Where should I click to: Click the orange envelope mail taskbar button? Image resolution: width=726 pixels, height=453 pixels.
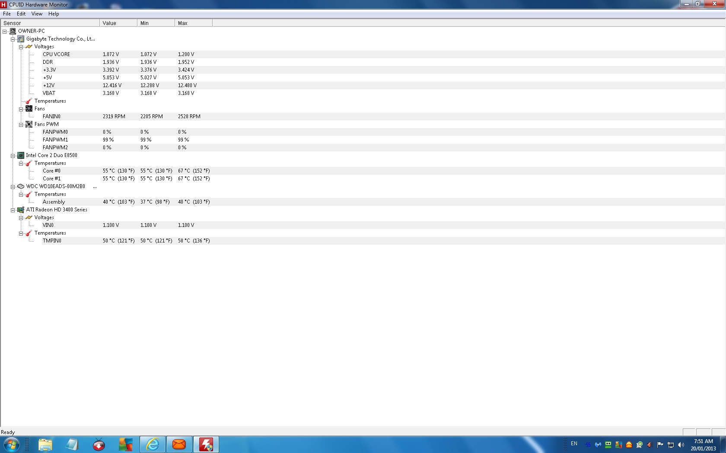[x=179, y=444]
